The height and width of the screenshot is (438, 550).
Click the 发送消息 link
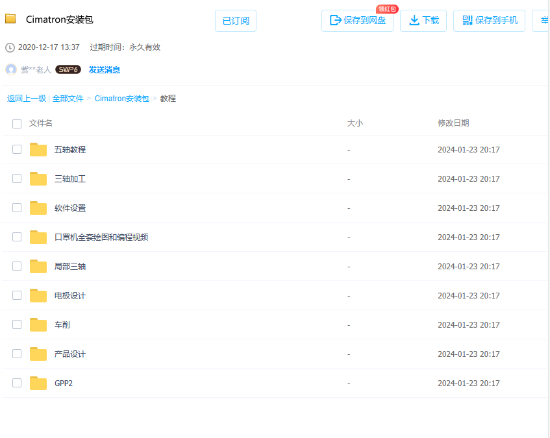click(x=105, y=69)
